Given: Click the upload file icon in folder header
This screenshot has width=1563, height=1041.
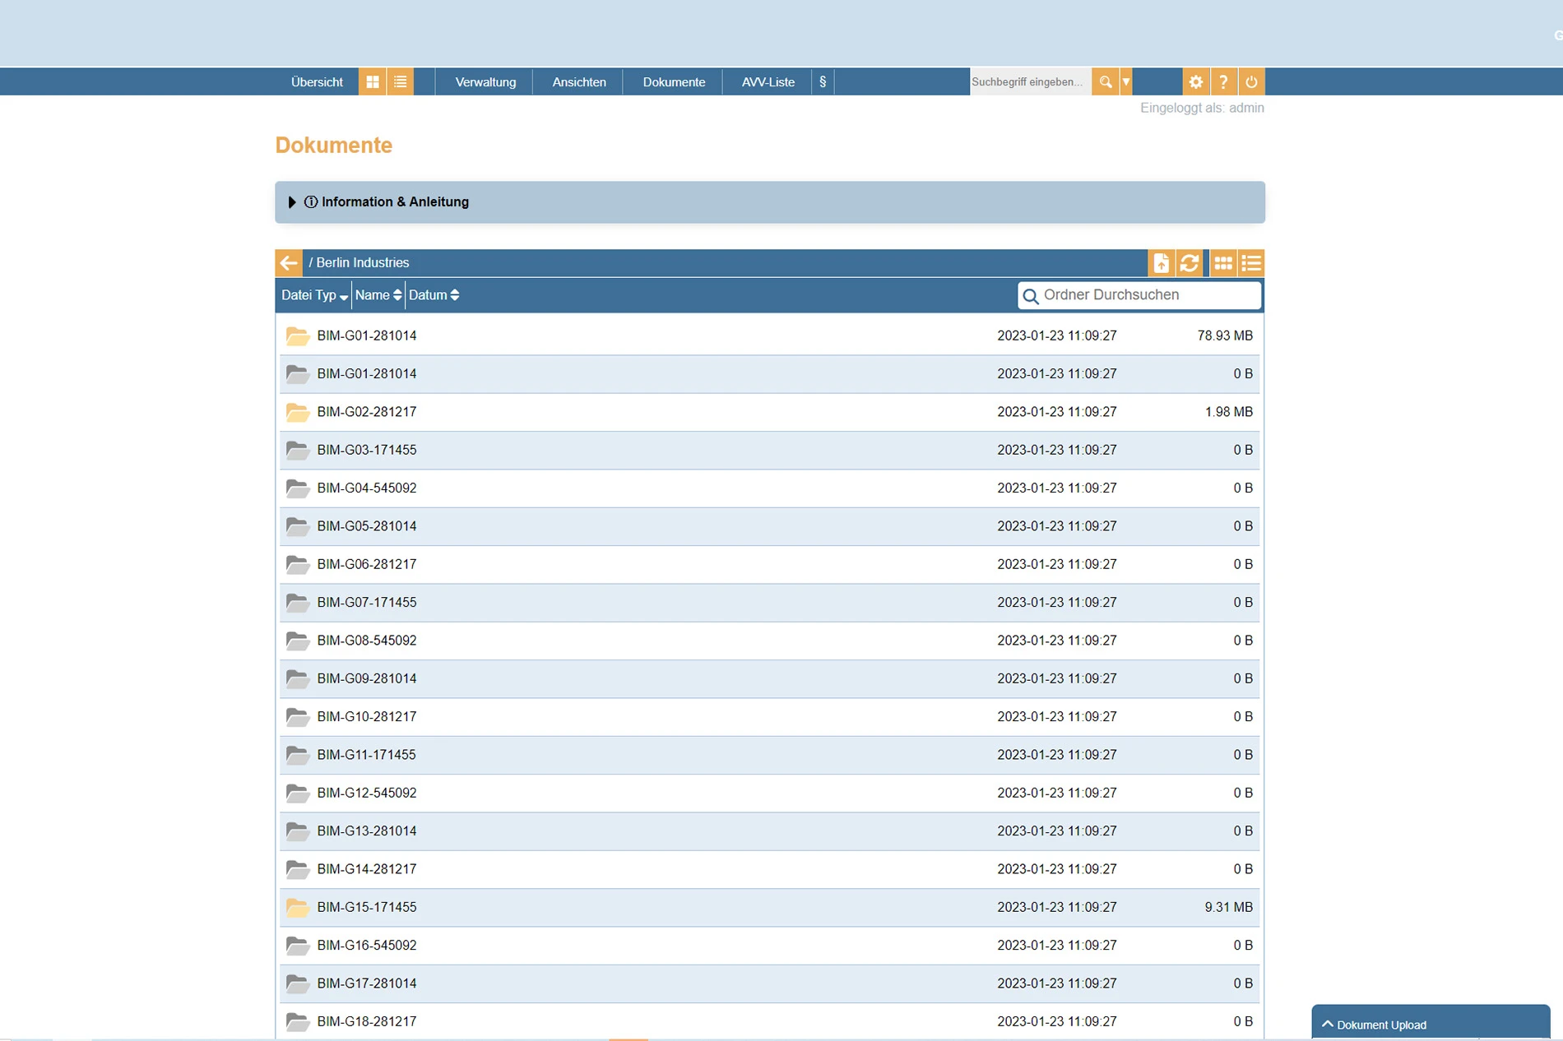Looking at the screenshot, I should [1161, 263].
